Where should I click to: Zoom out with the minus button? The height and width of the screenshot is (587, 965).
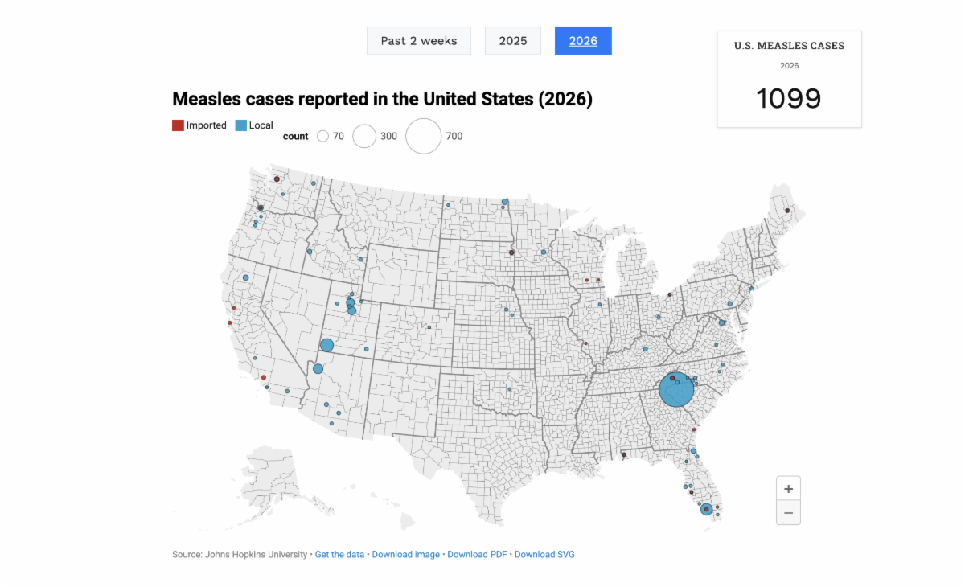coord(788,512)
